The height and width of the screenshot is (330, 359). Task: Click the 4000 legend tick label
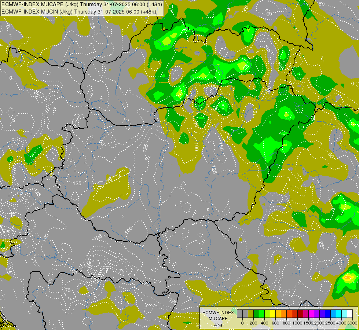coord(341,323)
